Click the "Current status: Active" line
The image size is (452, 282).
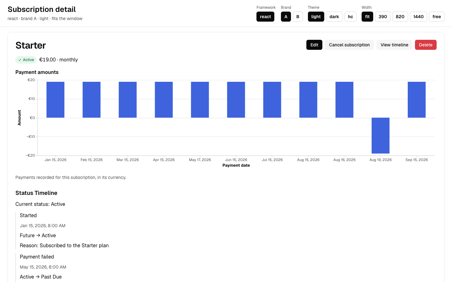click(x=40, y=204)
